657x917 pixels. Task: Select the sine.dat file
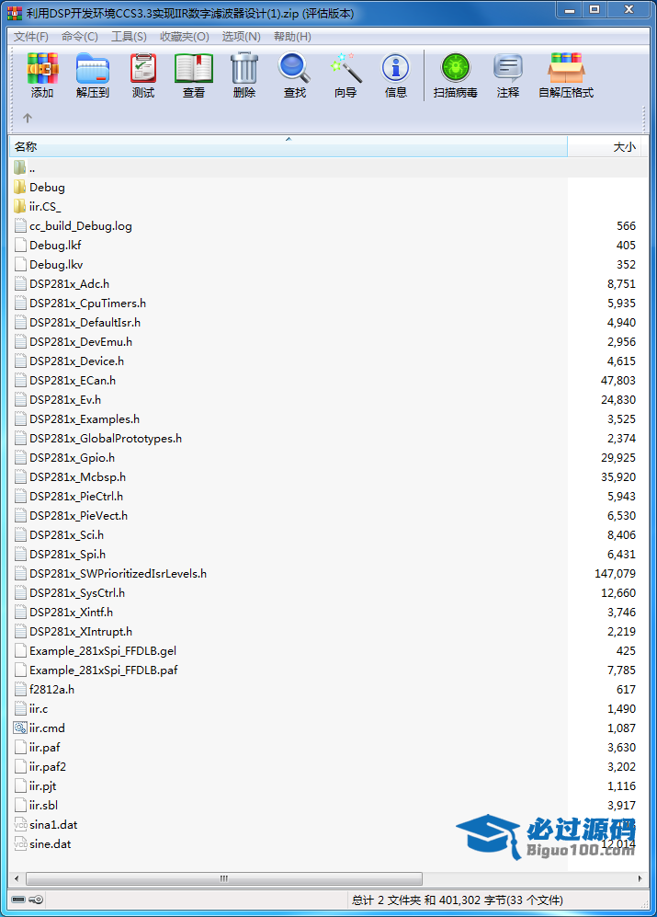(42, 844)
